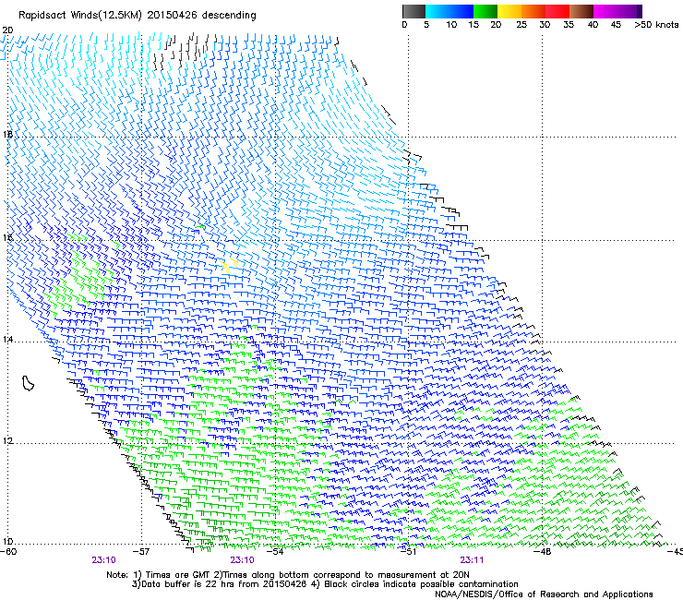683x600 pixels.
Task: Click the NOAA/NESDIS credit line
Action: (x=544, y=594)
